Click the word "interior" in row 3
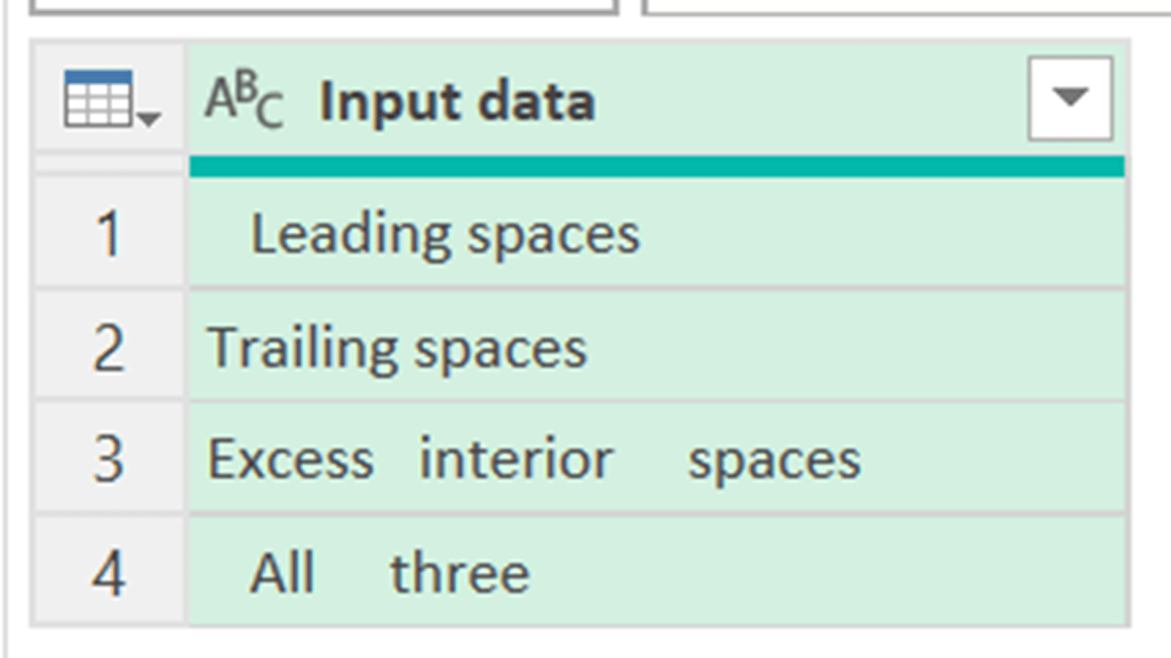 (516, 460)
